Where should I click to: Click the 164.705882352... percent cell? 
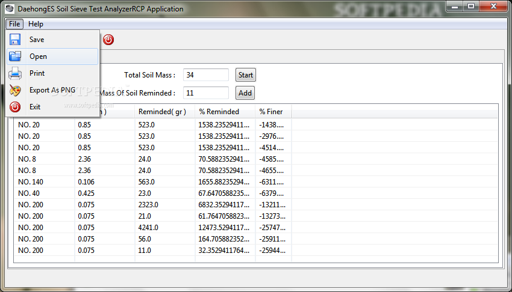point(224,239)
